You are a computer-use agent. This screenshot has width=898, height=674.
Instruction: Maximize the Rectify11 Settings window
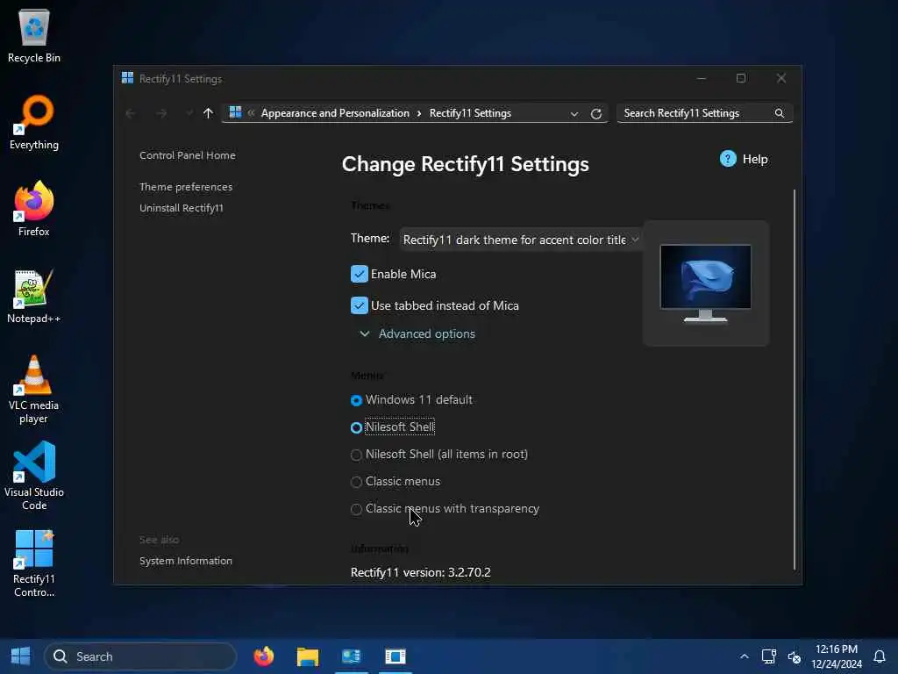741,78
